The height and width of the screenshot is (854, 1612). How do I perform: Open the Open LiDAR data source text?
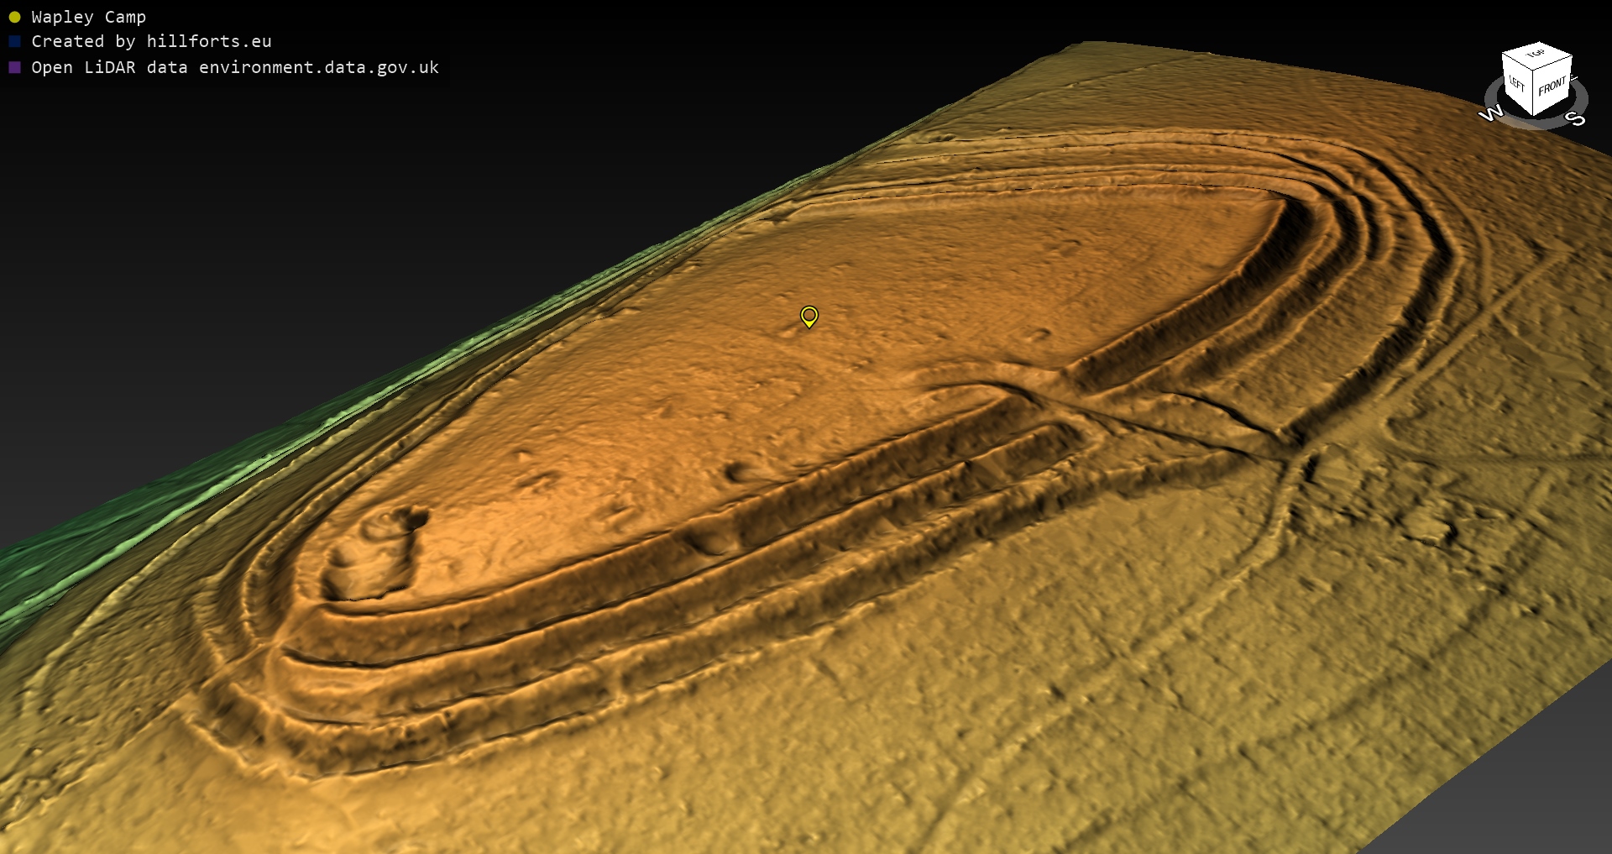[x=234, y=67]
